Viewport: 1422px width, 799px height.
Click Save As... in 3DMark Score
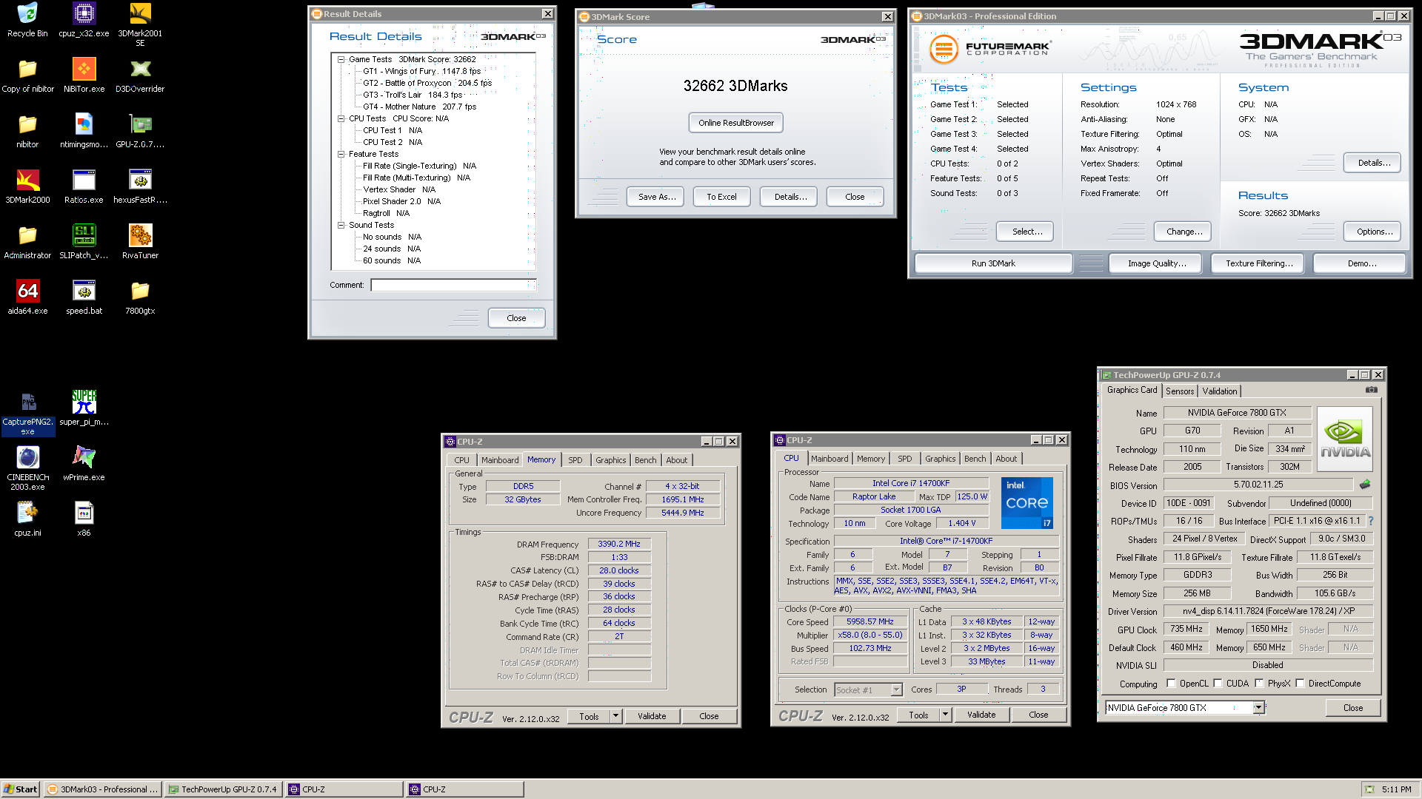coord(657,197)
